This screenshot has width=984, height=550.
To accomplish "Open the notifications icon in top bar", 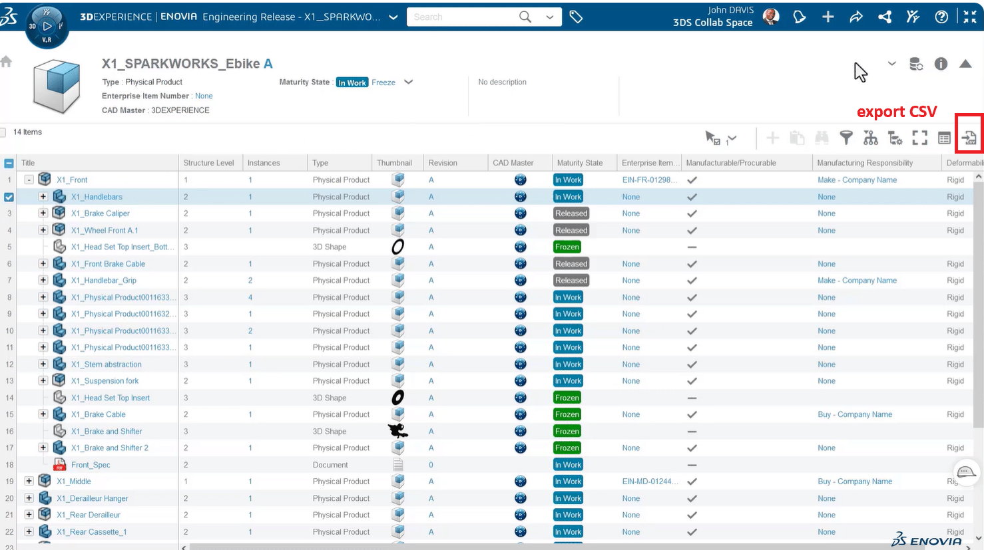I will 800,17.
